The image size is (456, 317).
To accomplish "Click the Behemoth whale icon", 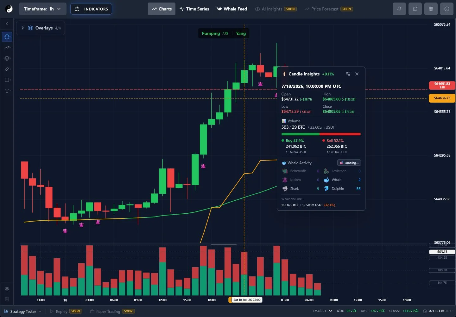I will (x=285, y=171).
